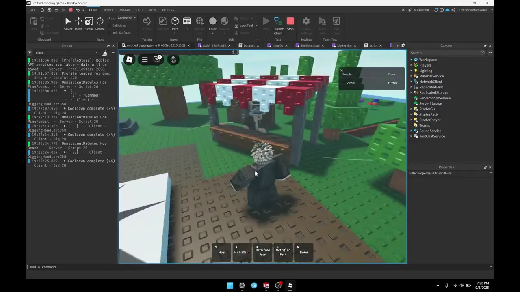520x292 pixels.
Task: Switch to the MODEL ribbon tab
Action: tap(108, 10)
